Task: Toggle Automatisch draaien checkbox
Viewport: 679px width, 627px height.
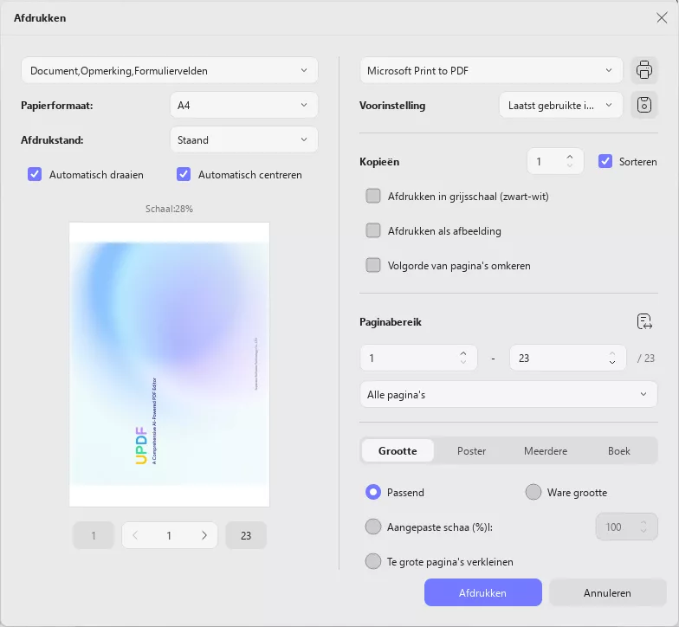Action: [x=35, y=174]
